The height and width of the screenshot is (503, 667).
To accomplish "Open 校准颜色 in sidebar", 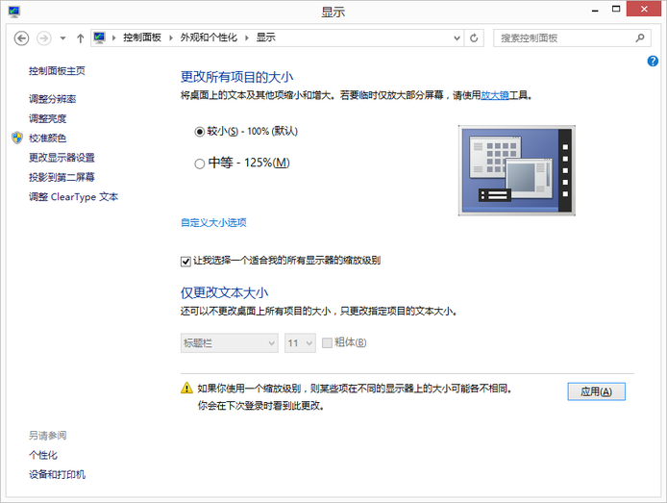I will coord(48,138).
